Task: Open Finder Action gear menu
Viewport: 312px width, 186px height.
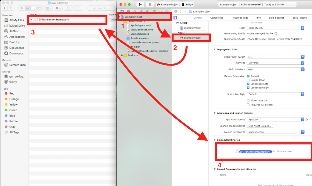Action: 58,8
